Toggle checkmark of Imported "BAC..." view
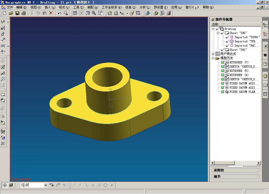The width and height of the screenshot is (269, 194). (228, 45)
